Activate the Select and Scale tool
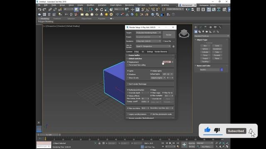Viewport: 266px width, 149px height. [106, 10]
